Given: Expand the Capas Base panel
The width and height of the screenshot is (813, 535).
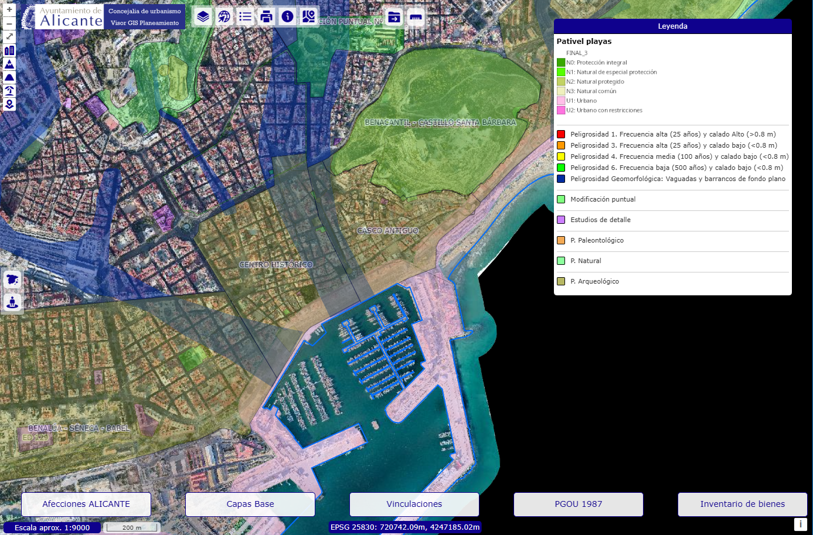Looking at the screenshot, I should (x=250, y=504).
